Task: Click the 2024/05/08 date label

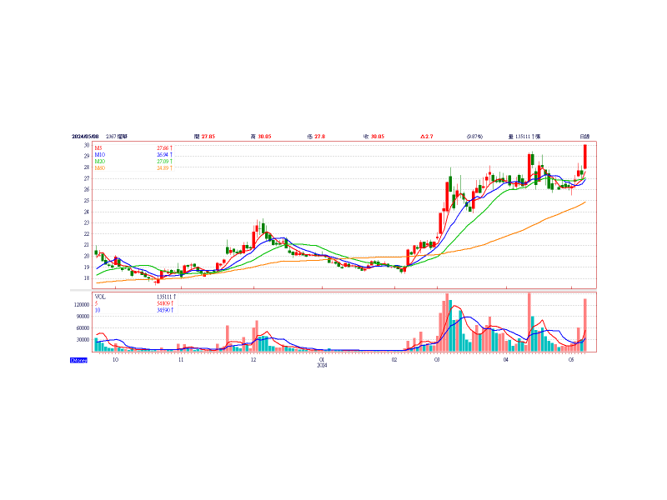Action: click(85, 136)
